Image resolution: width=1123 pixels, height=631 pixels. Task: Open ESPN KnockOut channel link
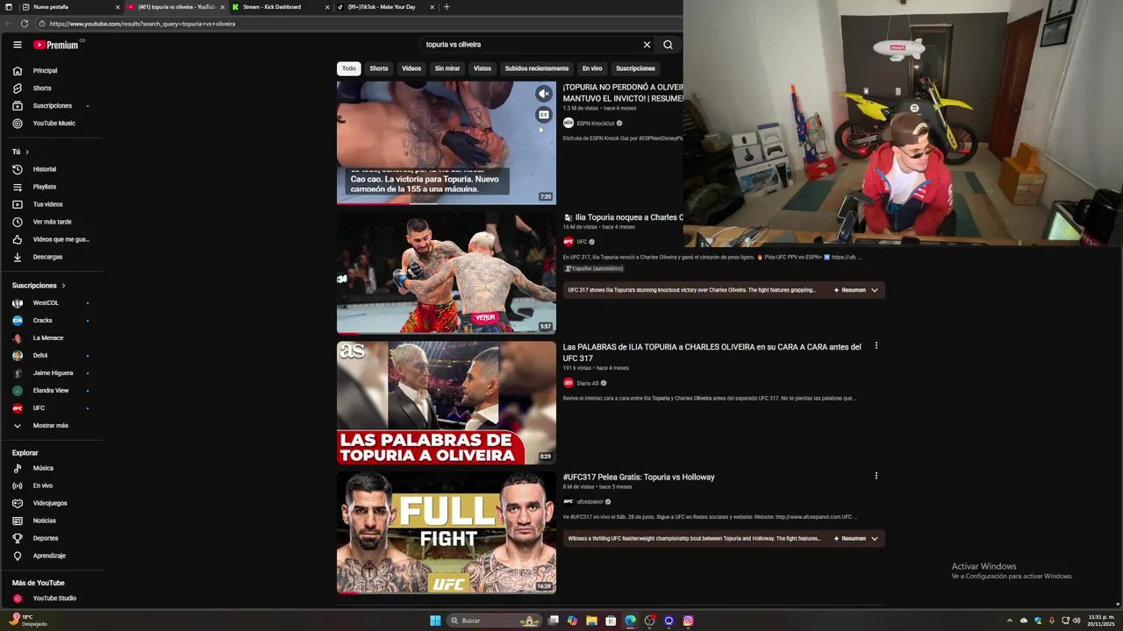(596, 124)
